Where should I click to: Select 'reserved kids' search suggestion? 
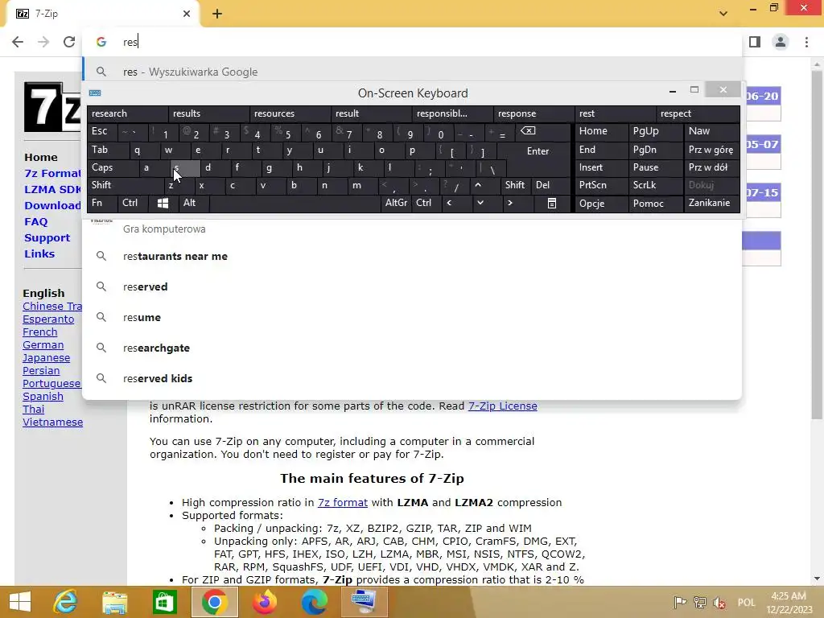[413, 378]
